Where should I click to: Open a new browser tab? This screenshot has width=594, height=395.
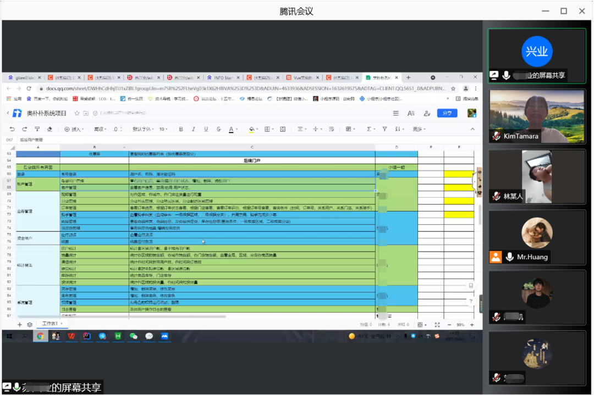(x=408, y=77)
